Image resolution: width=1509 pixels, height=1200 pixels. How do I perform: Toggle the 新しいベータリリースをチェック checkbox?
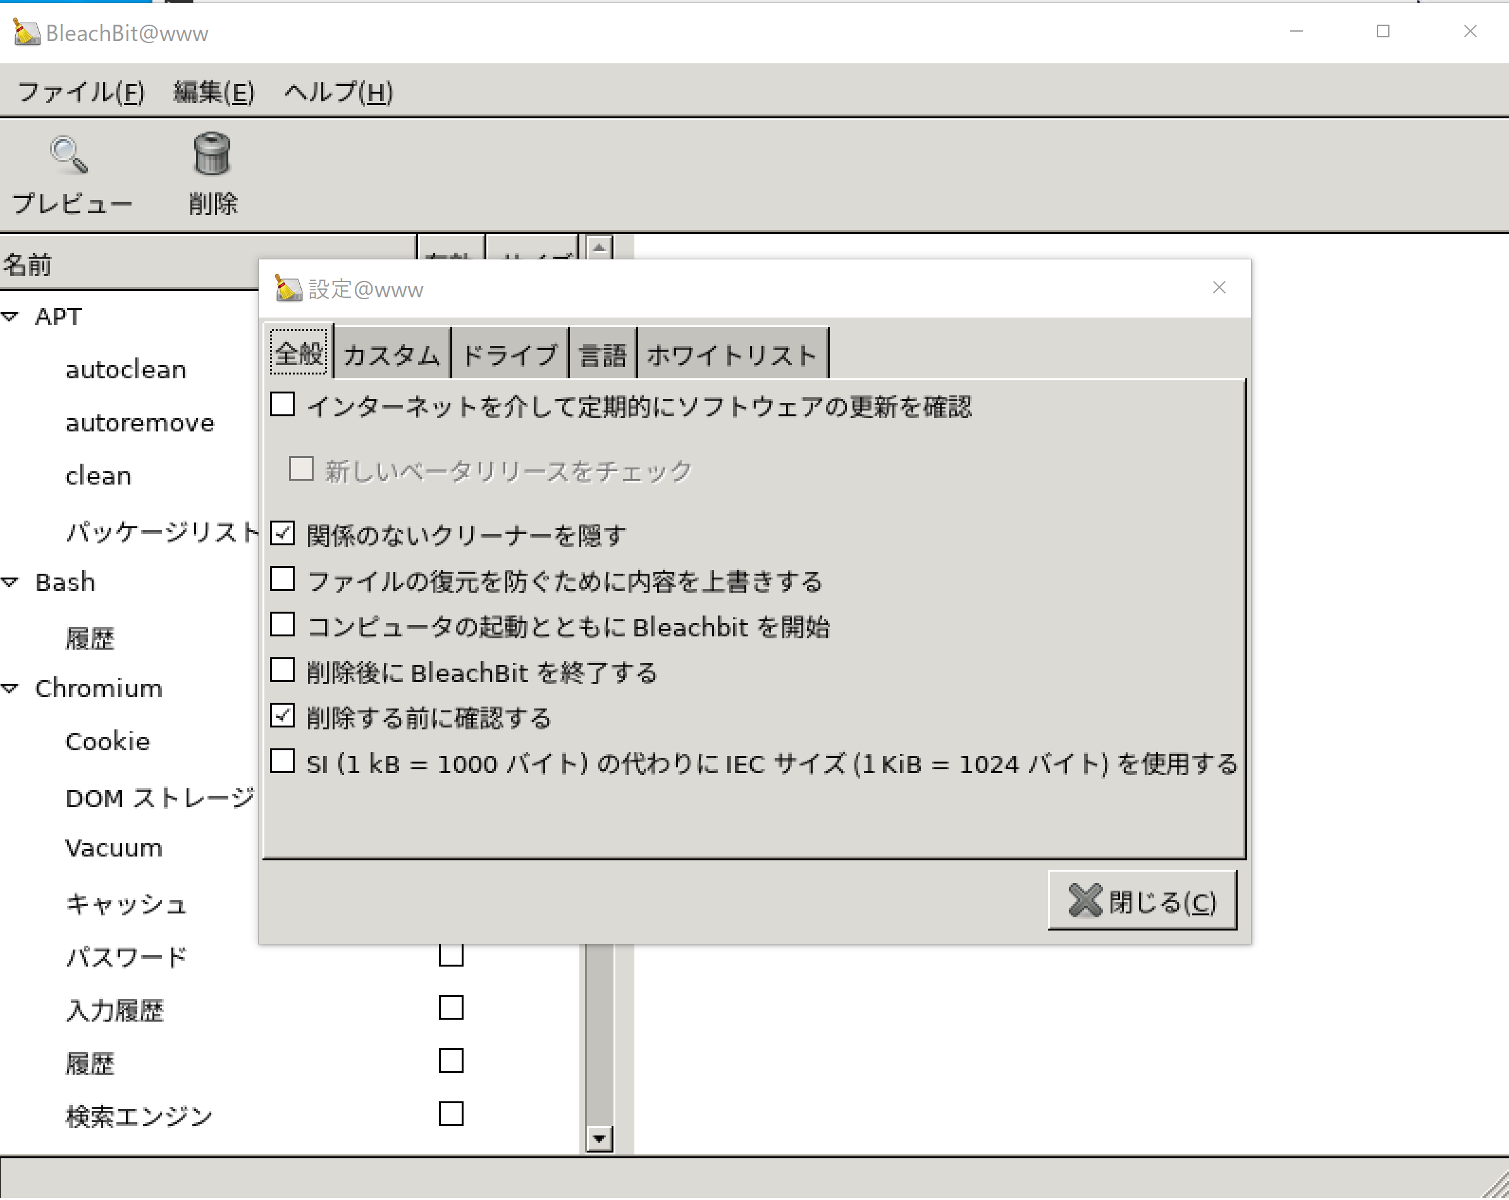click(x=301, y=469)
